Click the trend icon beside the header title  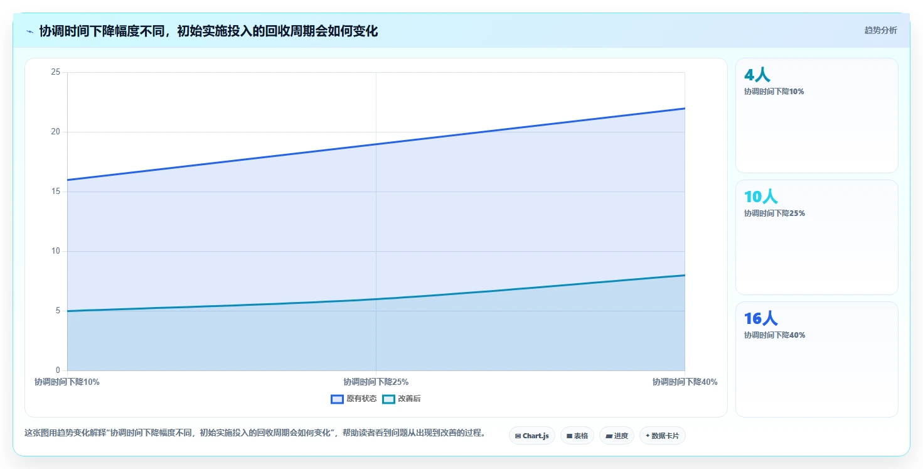pyautogui.click(x=29, y=31)
